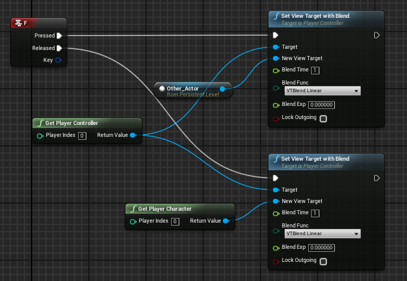Enable Lock Outgoing on lower Set View Target node

pos(323,261)
